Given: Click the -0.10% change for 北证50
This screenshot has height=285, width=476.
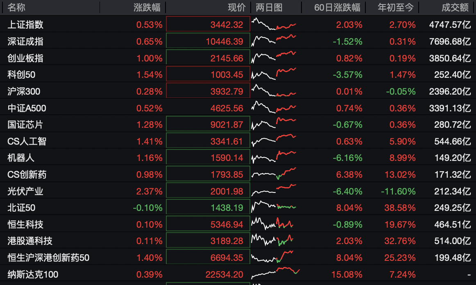Looking at the screenshot, I should point(147,208).
